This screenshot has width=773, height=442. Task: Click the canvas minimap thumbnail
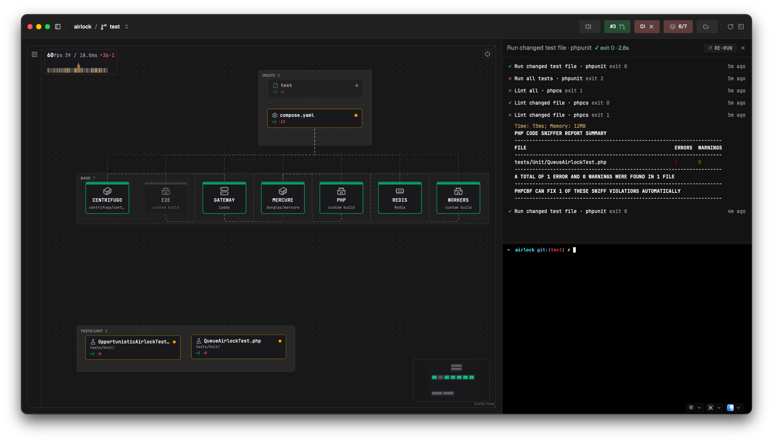(451, 380)
